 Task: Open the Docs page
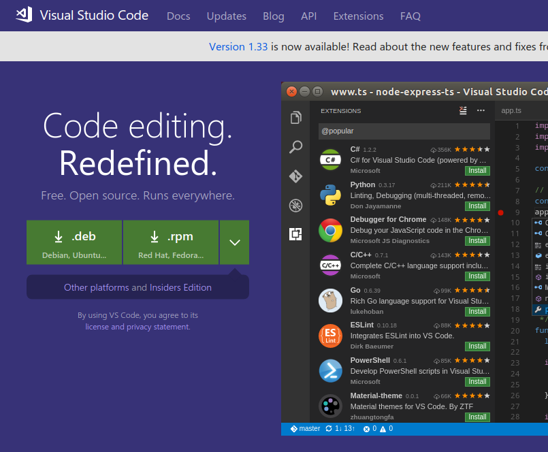[x=178, y=16]
